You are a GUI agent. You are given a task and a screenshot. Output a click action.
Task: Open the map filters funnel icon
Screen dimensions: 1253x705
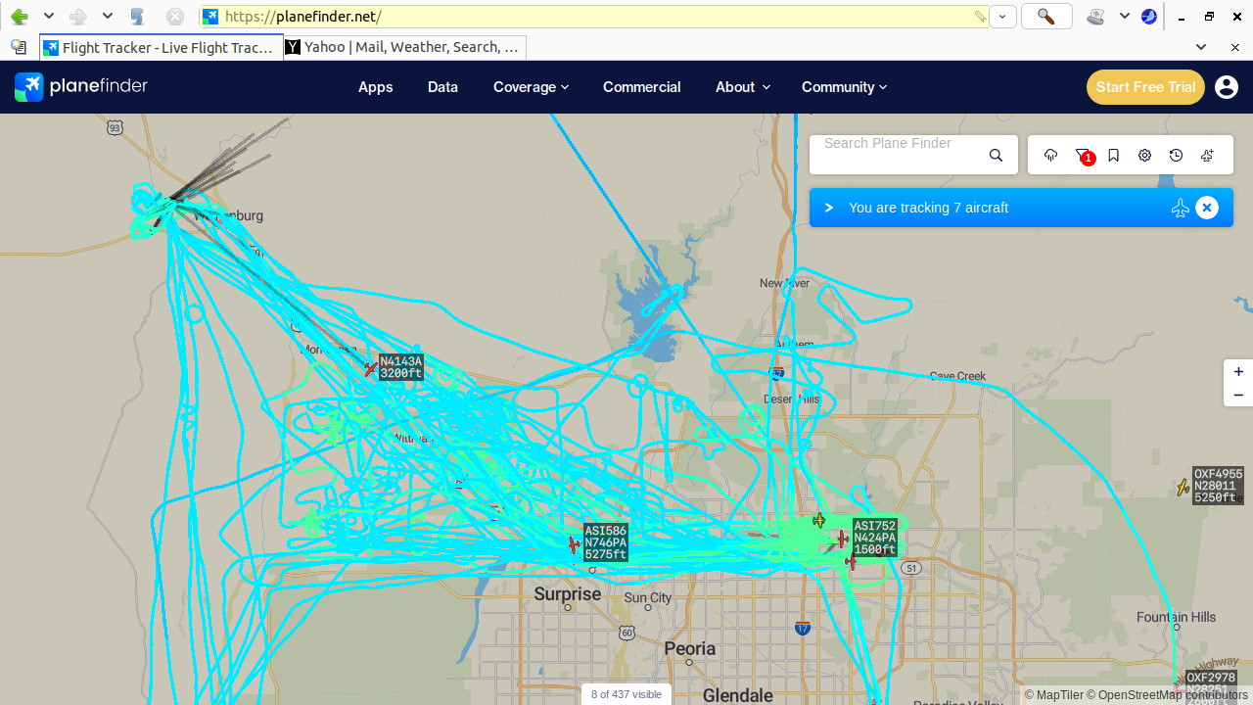click(1083, 156)
